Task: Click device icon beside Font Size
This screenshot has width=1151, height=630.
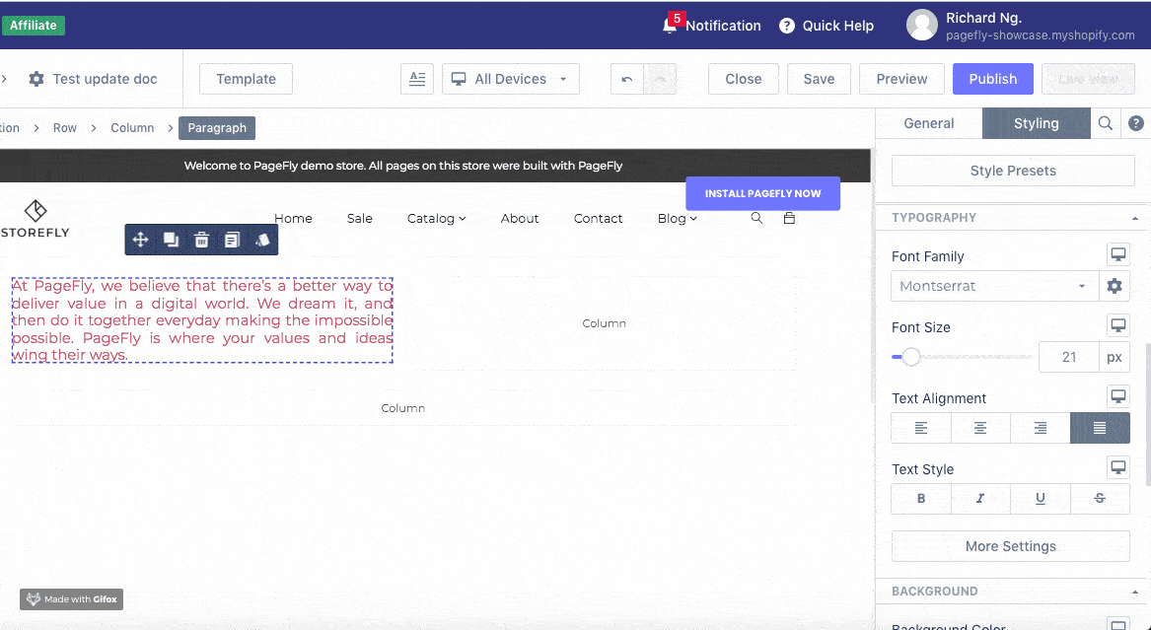Action: (x=1118, y=325)
